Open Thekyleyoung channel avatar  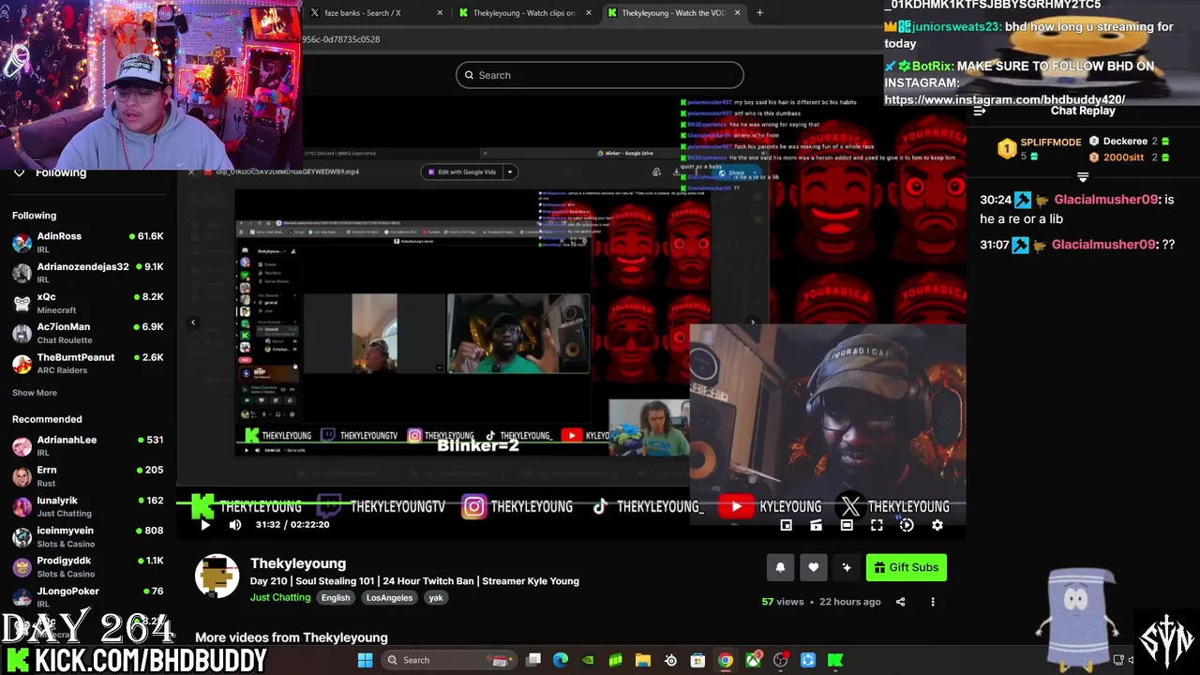tap(217, 577)
